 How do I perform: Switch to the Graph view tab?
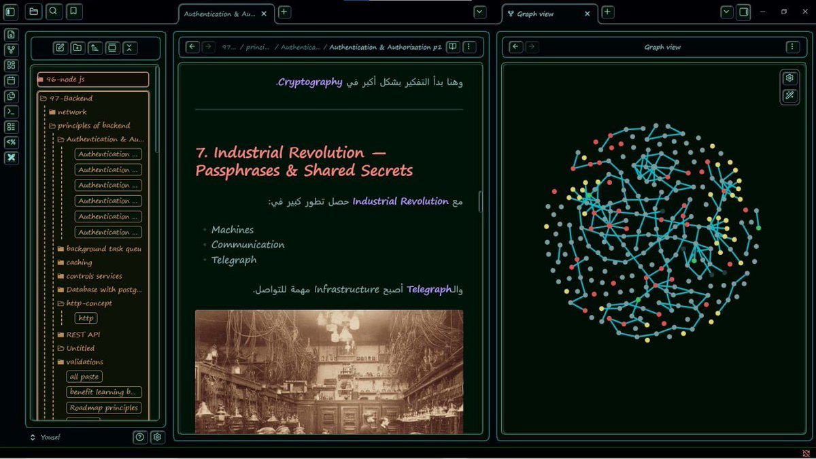coord(536,14)
